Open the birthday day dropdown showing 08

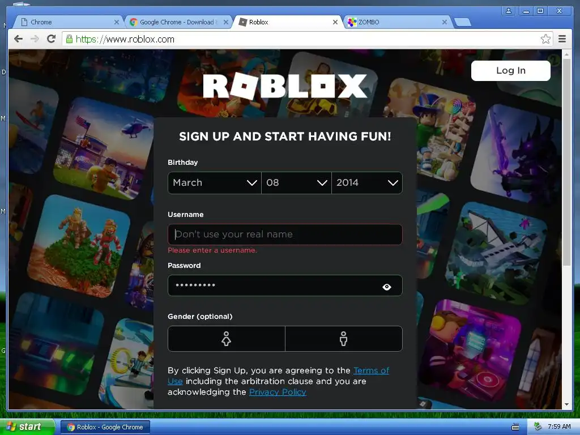[x=296, y=183]
